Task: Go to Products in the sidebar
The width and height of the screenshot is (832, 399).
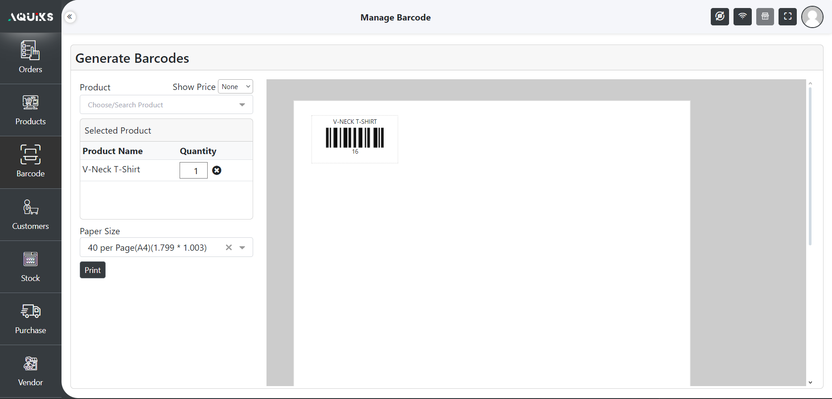Action: click(x=31, y=110)
